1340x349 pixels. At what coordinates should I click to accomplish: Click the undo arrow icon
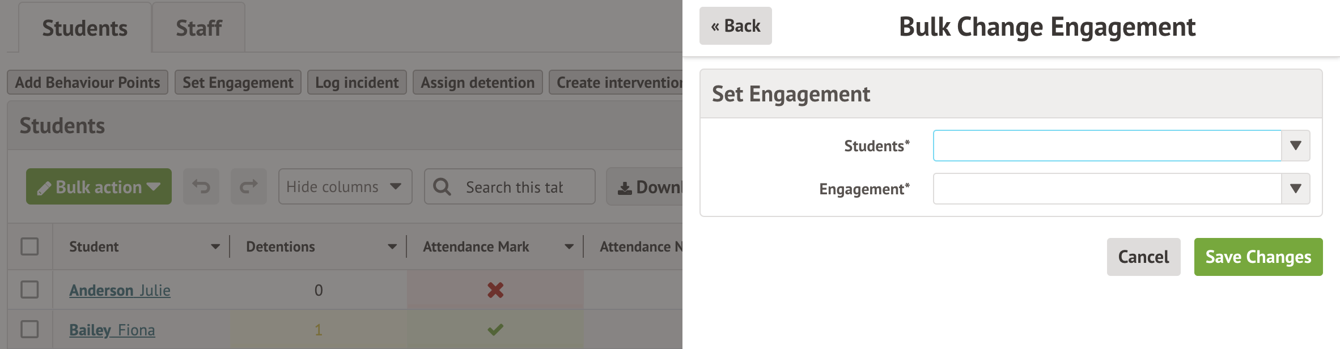coord(202,186)
